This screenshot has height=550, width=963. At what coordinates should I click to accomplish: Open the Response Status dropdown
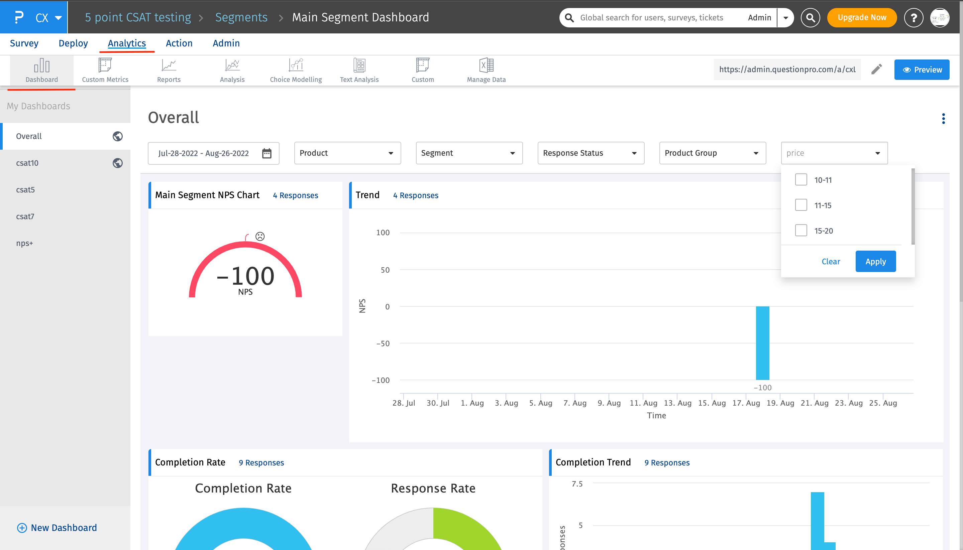click(591, 153)
